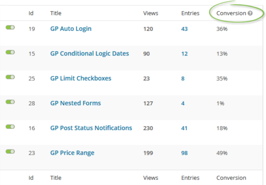Sort the table by the top Title header

56,13
